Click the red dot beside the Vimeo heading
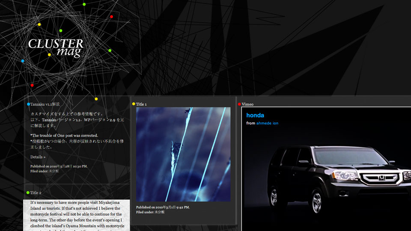The image size is (411, 231). (x=239, y=104)
